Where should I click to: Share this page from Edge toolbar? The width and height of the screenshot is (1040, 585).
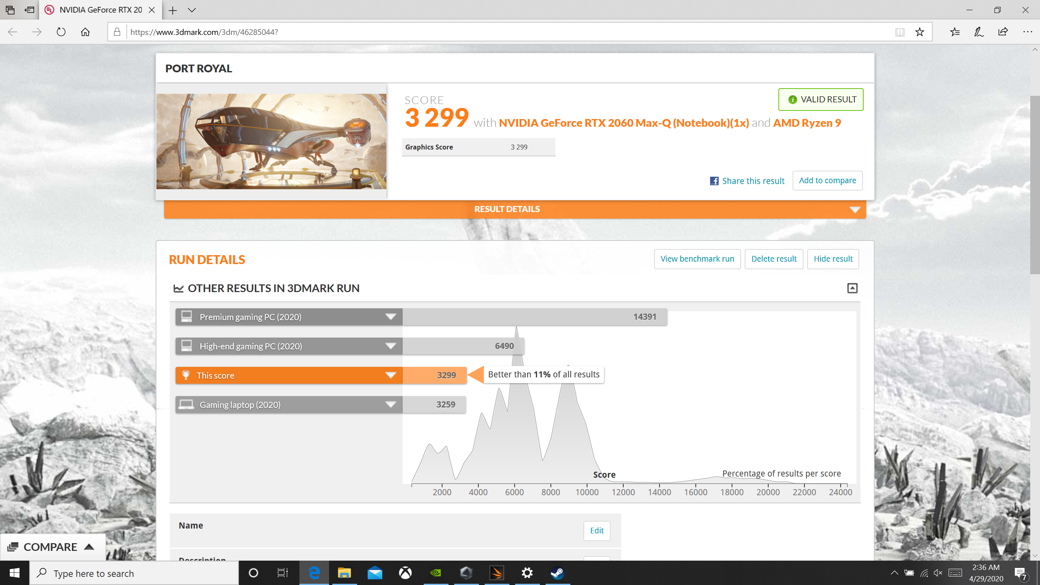pos(1003,32)
